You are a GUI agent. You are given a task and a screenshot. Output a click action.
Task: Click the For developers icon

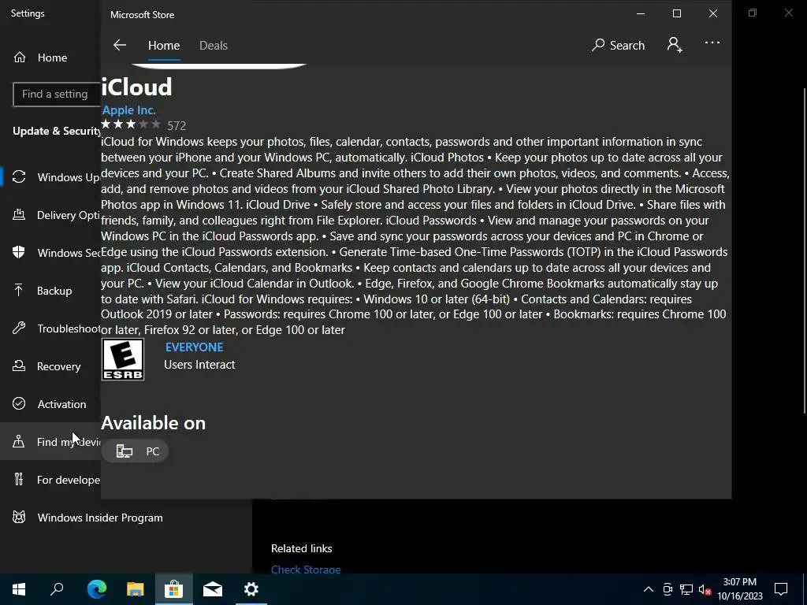coord(19,480)
